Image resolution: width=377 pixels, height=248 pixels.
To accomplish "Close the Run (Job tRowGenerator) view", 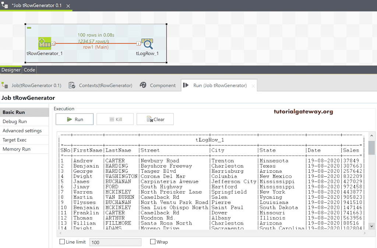I will click(x=253, y=86).
